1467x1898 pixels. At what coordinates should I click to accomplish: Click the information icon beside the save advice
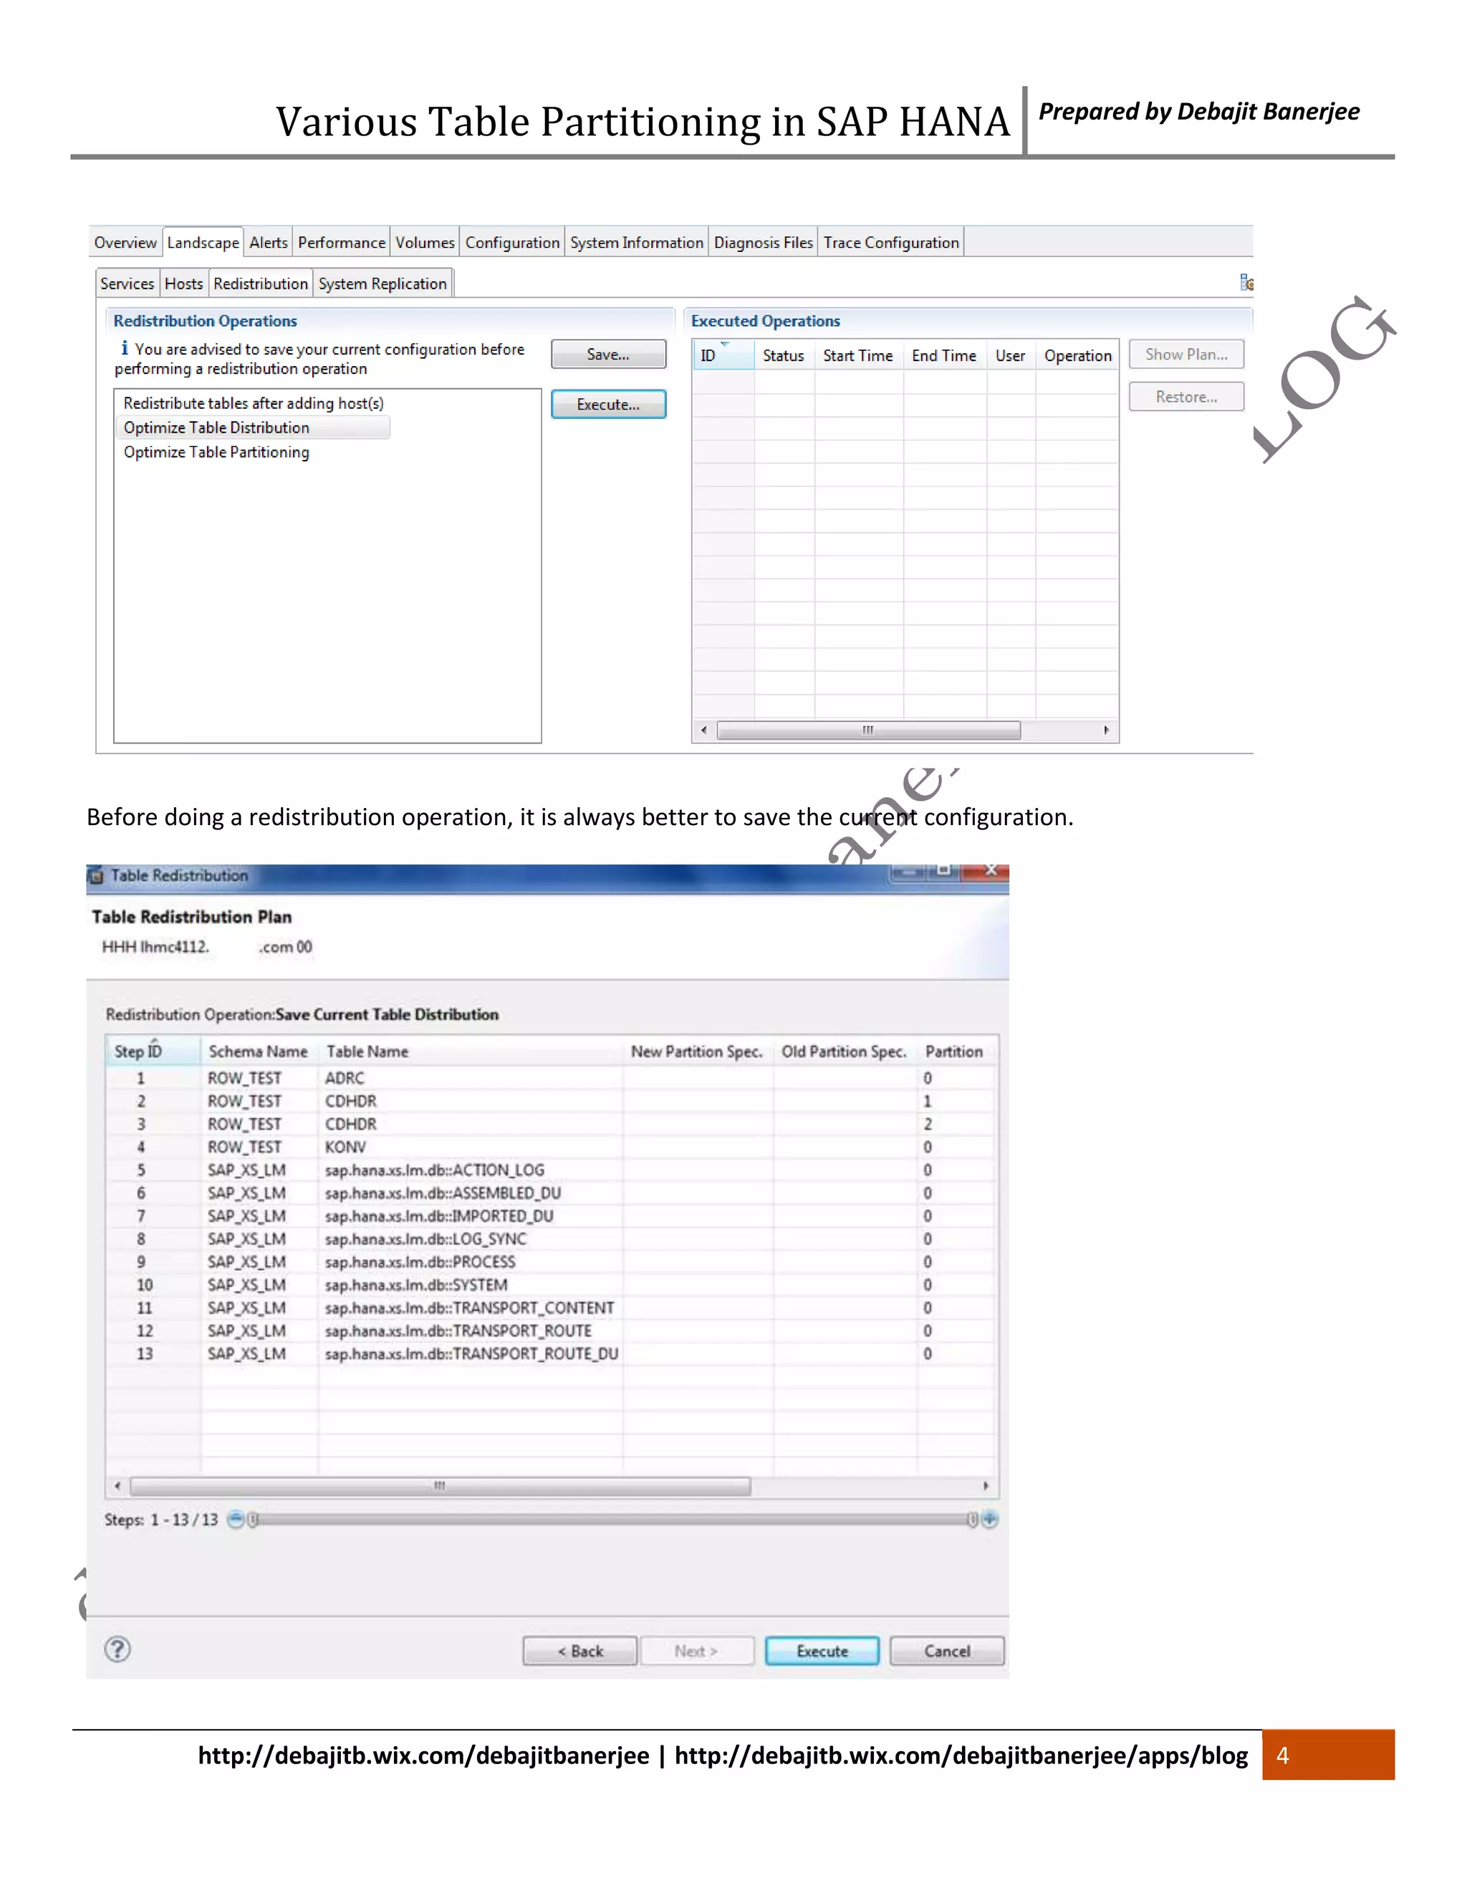point(124,347)
